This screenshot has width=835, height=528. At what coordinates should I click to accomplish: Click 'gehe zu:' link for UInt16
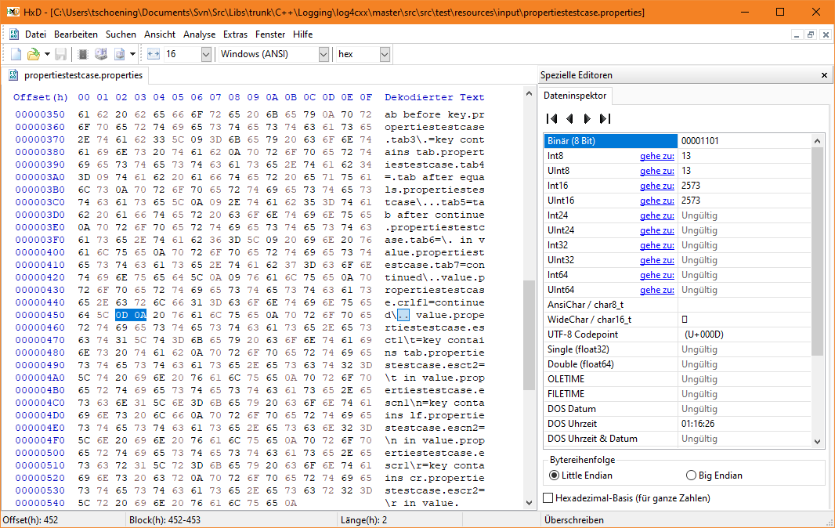point(657,201)
